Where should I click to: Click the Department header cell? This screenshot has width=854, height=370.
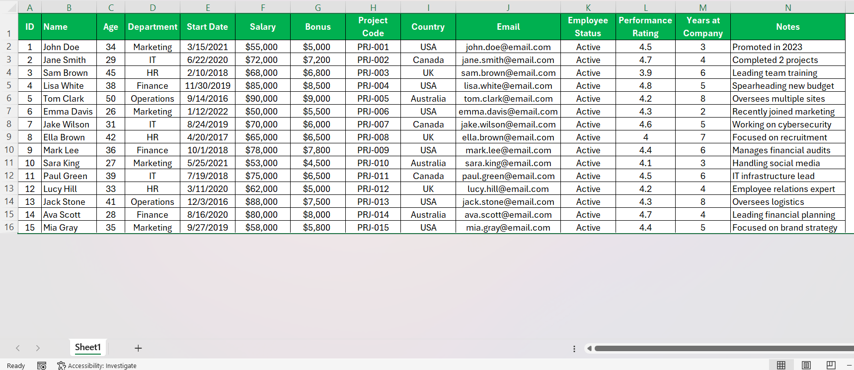tap(153, 27)
